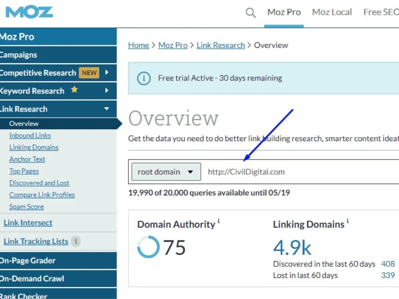Select Overview under Link Research
This screenshot has width=399, height=299.
(58, 124)
